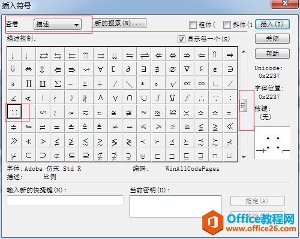The width and height of the screenshot is (300, 239).
Task: Select the minus-plus ∓ symbol
Action: coord(86,84)
